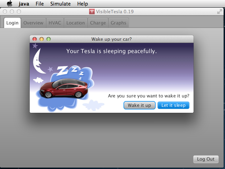
Task: Click the VisibleTesla 0.19 window title
Action: pyautogui.click(x=115, y=12)
